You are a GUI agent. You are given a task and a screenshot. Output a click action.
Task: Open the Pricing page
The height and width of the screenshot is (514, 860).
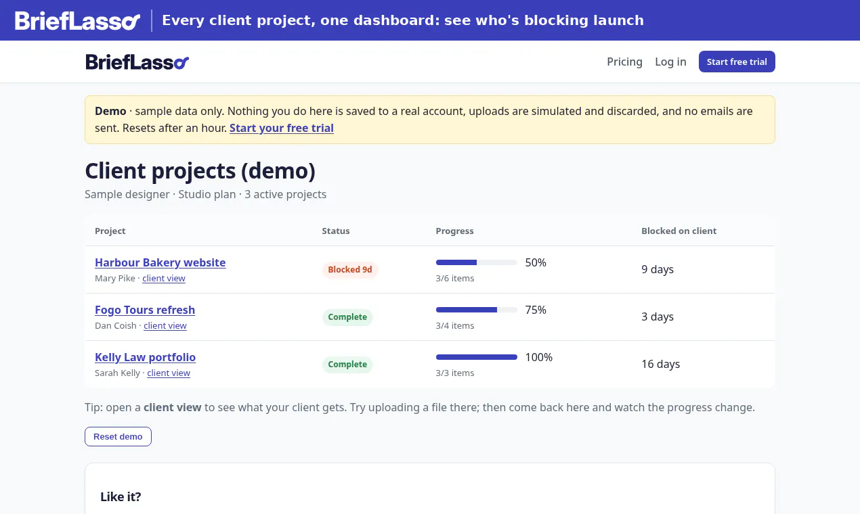tap(624, 62)
